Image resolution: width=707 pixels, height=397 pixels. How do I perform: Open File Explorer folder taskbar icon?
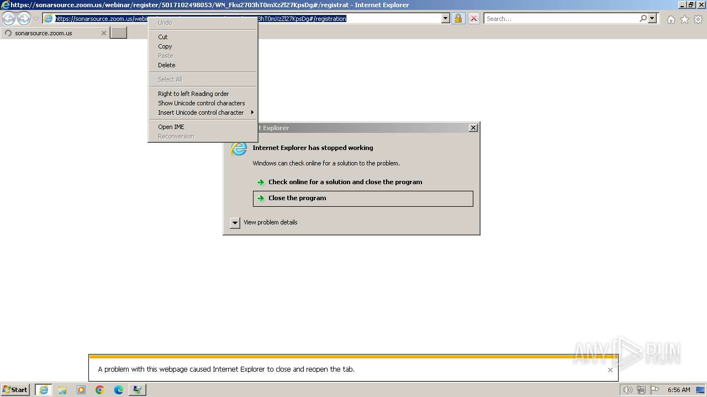62,390
